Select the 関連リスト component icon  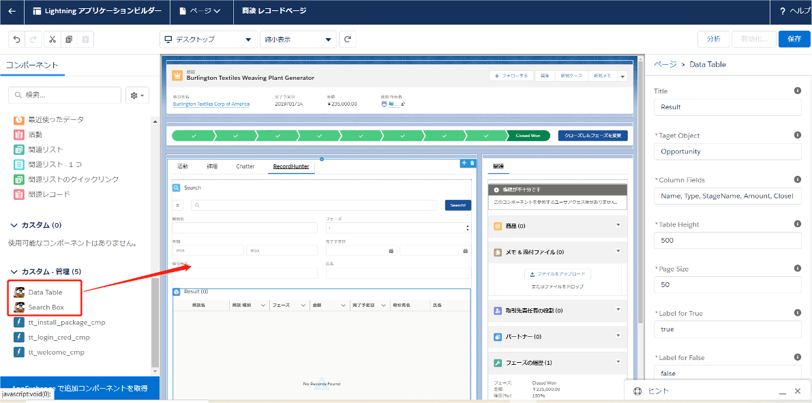click(x=18, y=150)
